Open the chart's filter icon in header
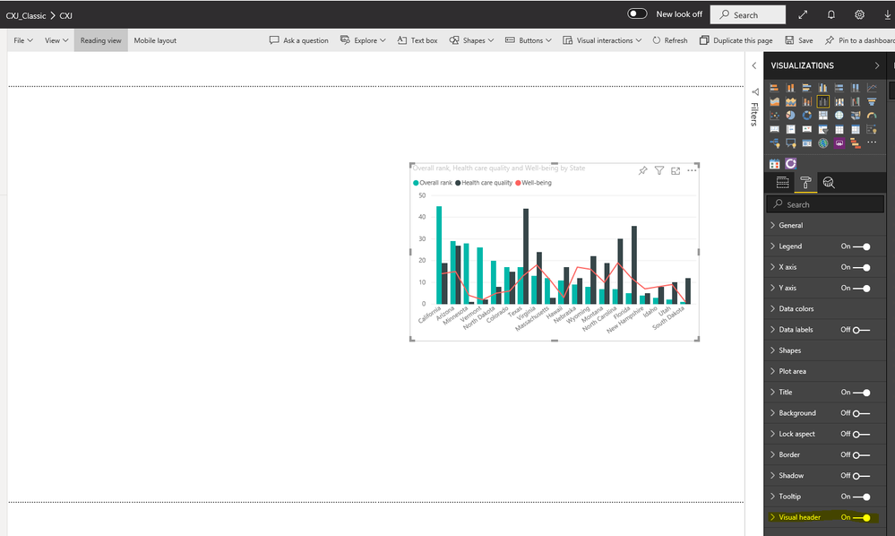The height and width of the screenshot is (536, 895). (659, 170)
